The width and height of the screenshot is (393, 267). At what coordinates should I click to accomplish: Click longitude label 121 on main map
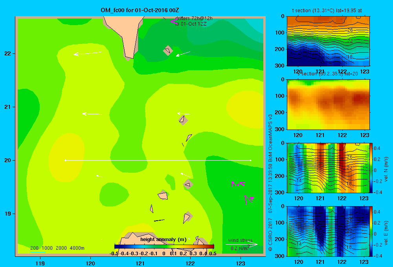tap(140, 263)
